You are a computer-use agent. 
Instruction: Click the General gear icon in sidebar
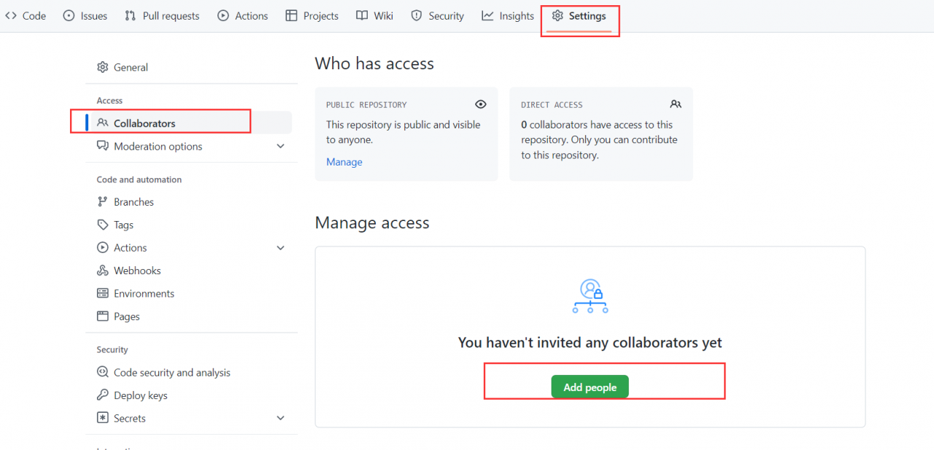102,67
